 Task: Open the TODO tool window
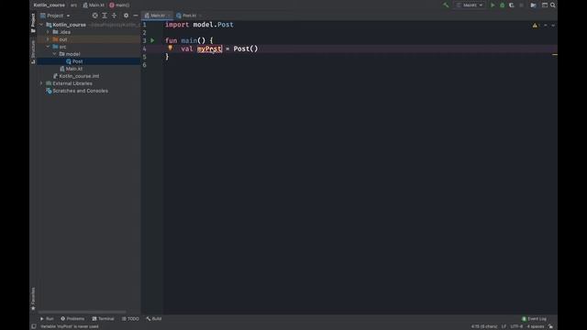tap(130, 319)
